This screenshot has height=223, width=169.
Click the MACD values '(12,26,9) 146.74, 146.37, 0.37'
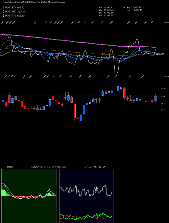pyautogui.click(x=46, y=167)
